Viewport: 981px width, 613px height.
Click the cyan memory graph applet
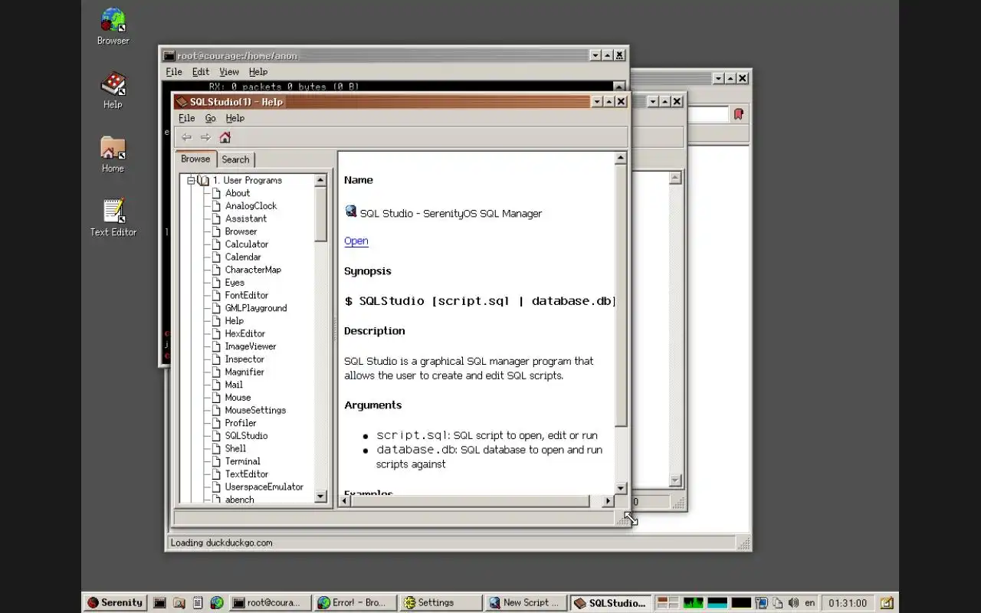(717, 603)
